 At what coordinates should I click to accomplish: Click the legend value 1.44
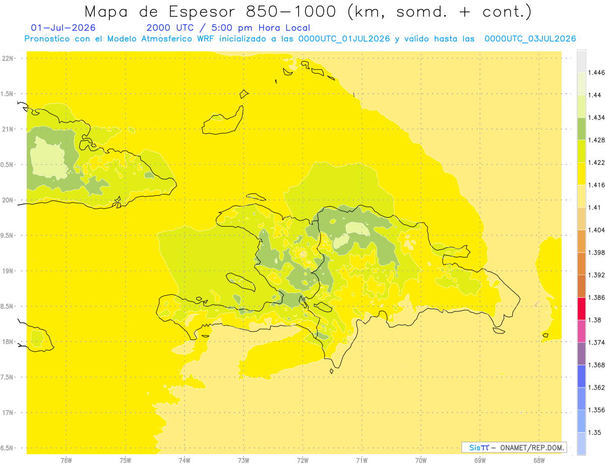click(x=595, y=95)
